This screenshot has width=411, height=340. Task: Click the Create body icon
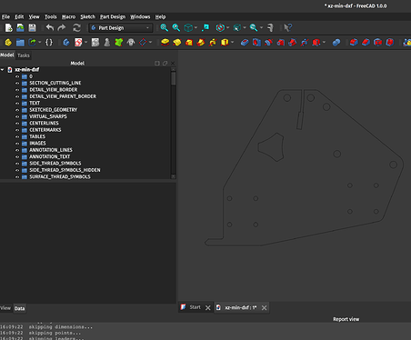pyautogui.click(x=66, y=43)
